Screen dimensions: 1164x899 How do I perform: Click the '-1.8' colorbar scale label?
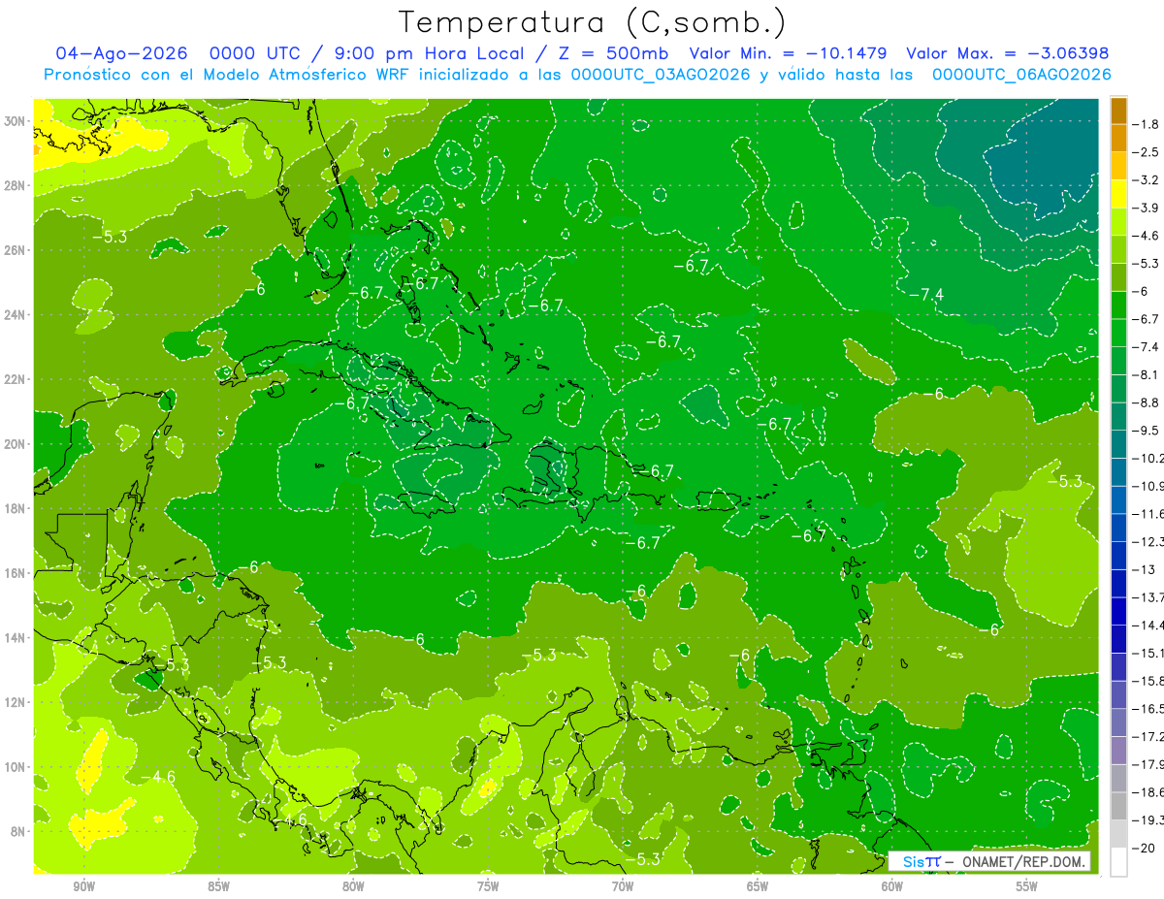coord(1148,124)
